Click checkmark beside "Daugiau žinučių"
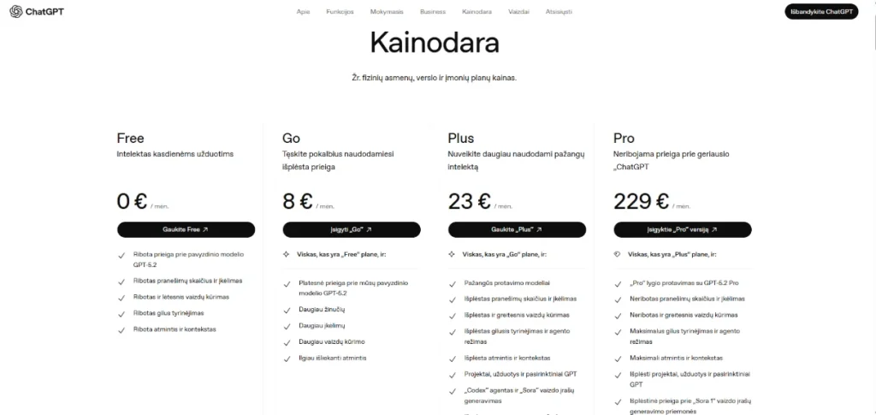 [287, 309]
